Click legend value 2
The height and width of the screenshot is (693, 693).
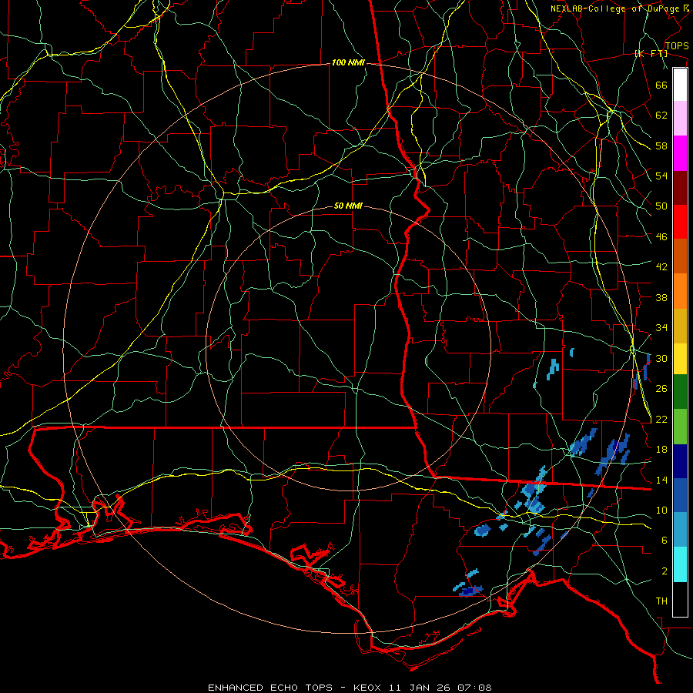click(x=664, y=571)
